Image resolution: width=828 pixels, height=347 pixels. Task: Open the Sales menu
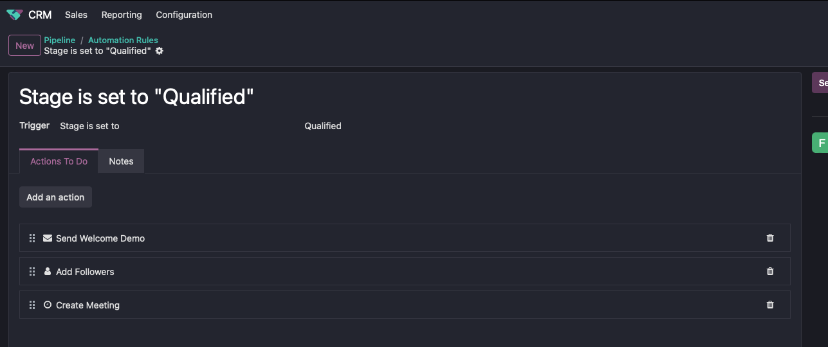pos(76,15)
